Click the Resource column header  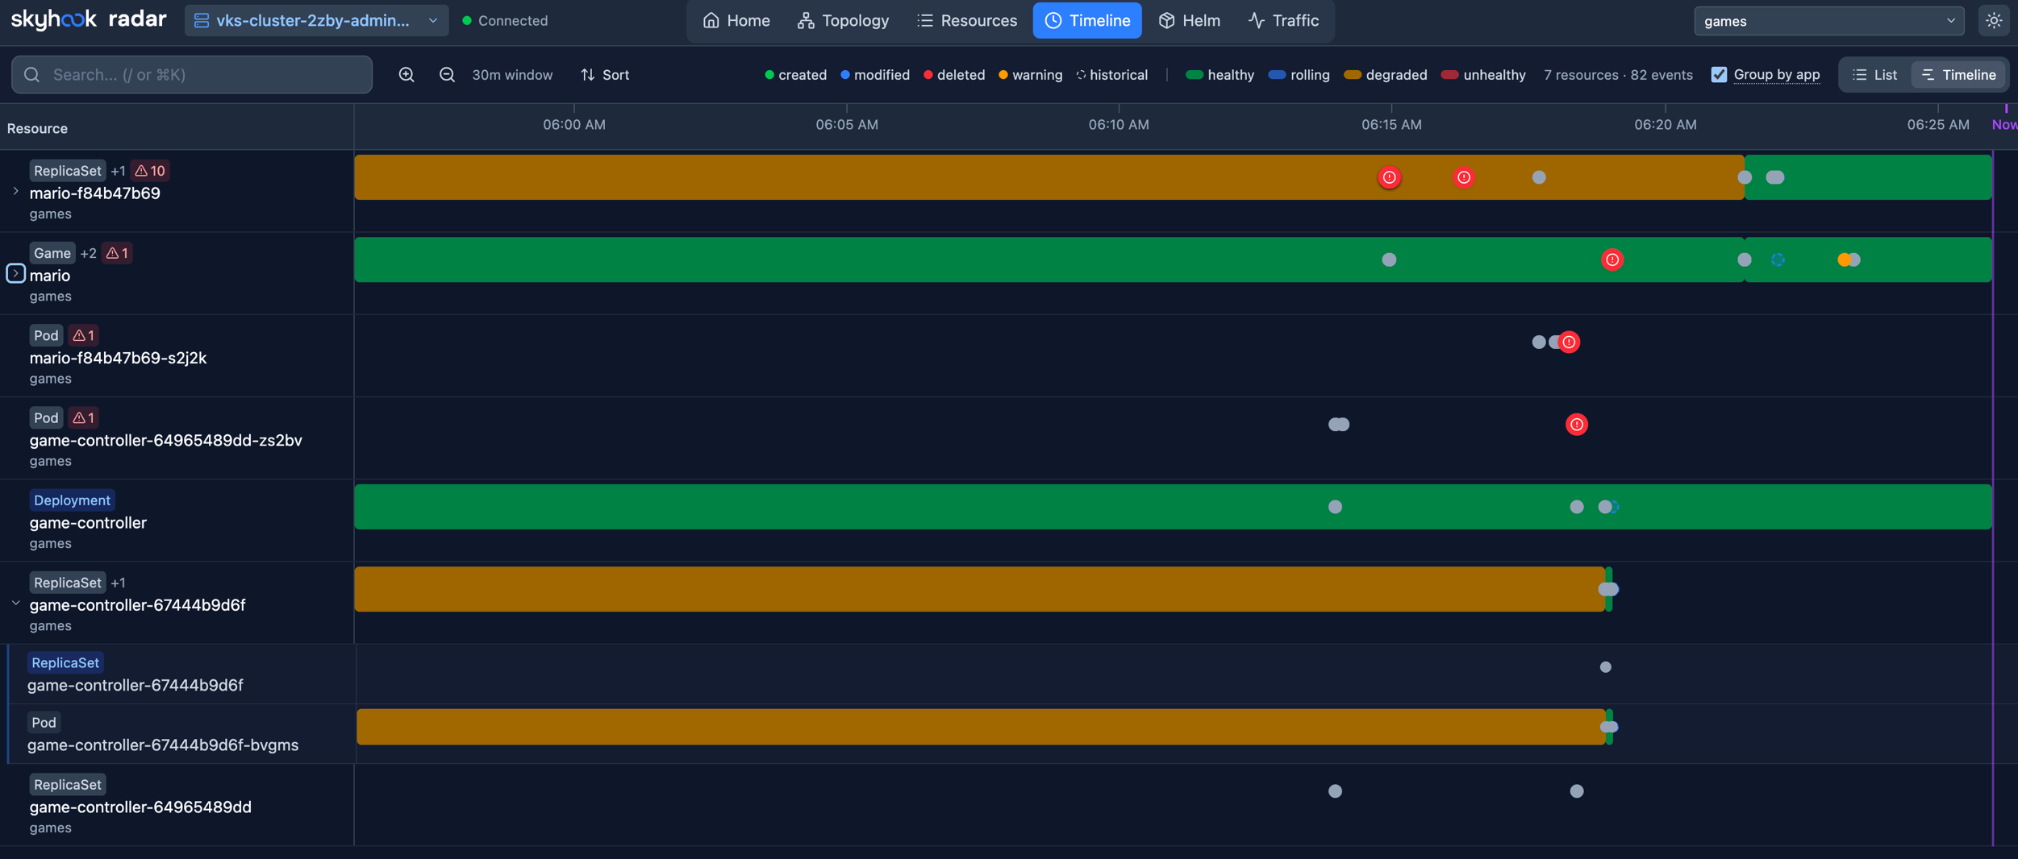click(x=37, y=128)
